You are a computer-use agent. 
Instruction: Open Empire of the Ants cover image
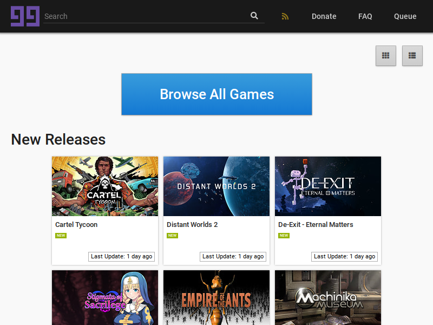(x=216, y=297)
